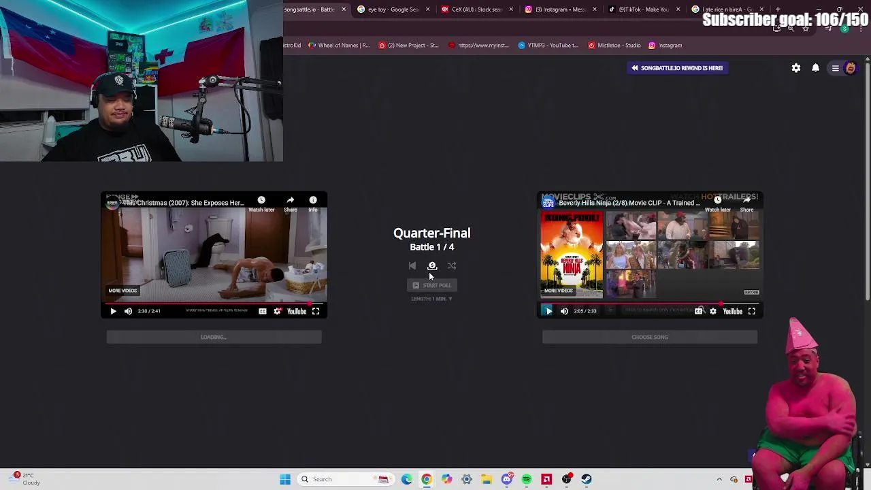Open File Explorer from the taskbar
The width and height of the screenshot is (871, 490).
click(487, 479)
